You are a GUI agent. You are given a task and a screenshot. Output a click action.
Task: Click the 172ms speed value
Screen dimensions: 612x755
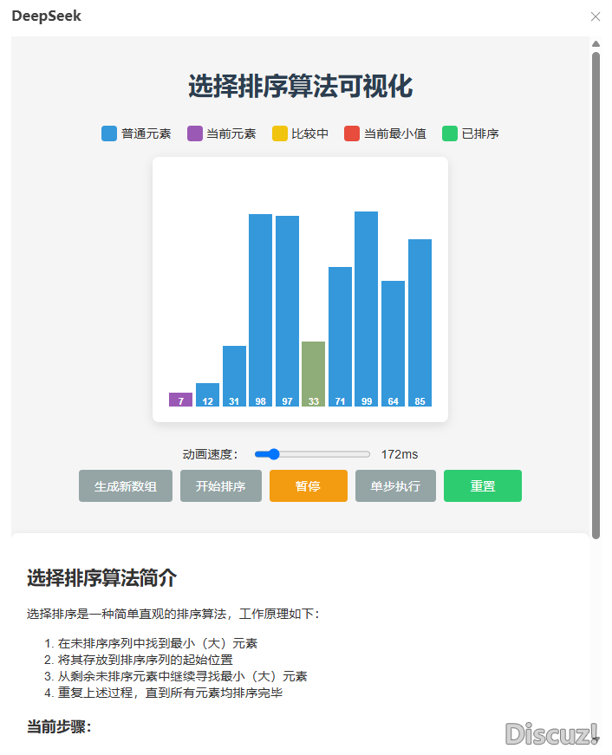pos(400,454)
